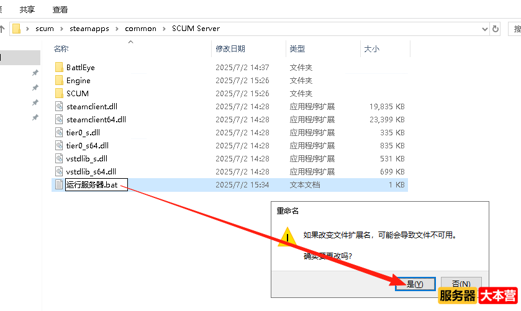Select the SCUM folder name
Image resolution: width=521 pixels, height=311 pixels.
tap(78, 93)
